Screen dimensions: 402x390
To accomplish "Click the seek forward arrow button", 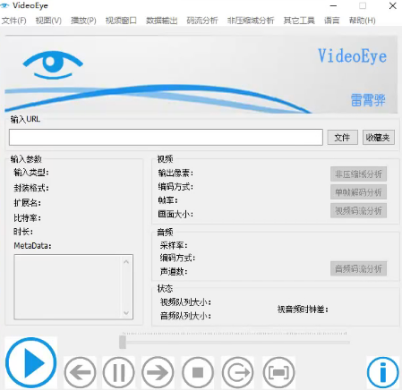I will (158, 372).
